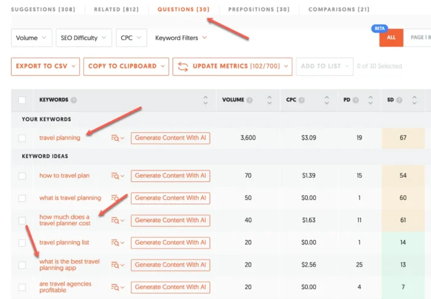Sort the Keywords column using its arrows
This screenshot has width=431, height=299.
tap(206, 100)
